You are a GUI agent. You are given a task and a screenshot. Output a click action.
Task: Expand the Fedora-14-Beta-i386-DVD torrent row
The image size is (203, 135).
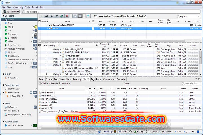click(49, 25)
